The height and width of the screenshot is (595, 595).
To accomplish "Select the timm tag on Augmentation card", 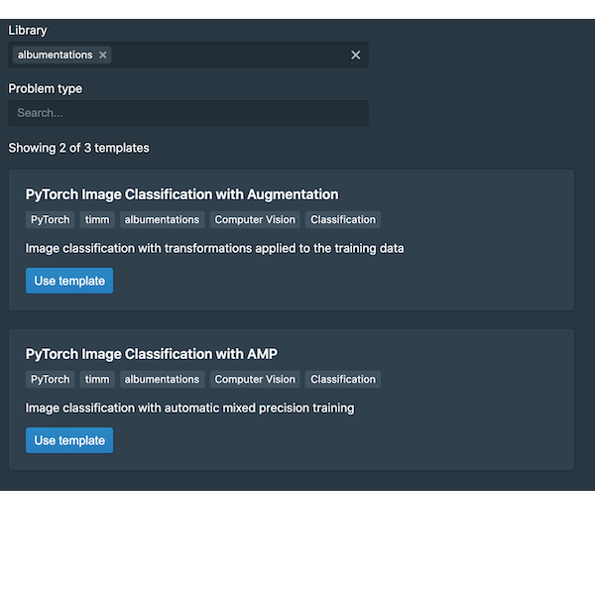I will (97, 220).
